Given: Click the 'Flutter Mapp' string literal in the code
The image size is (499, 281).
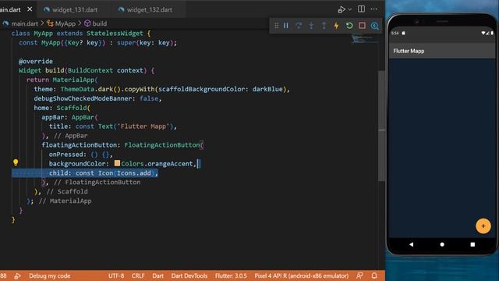Looking at the screenshot, I should click(x=143, y=126).
